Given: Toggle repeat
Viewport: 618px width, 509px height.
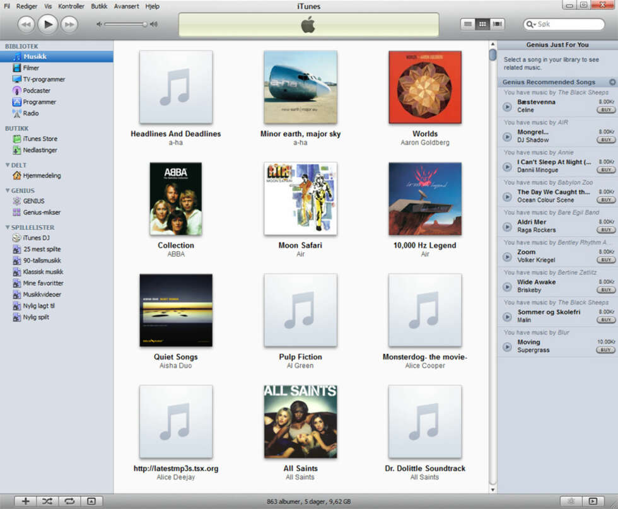Looking at the screenshot, I should click(x=69, y=501).
